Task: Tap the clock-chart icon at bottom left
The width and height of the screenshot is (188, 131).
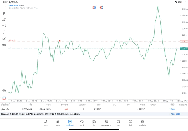Action: point(4,91)
